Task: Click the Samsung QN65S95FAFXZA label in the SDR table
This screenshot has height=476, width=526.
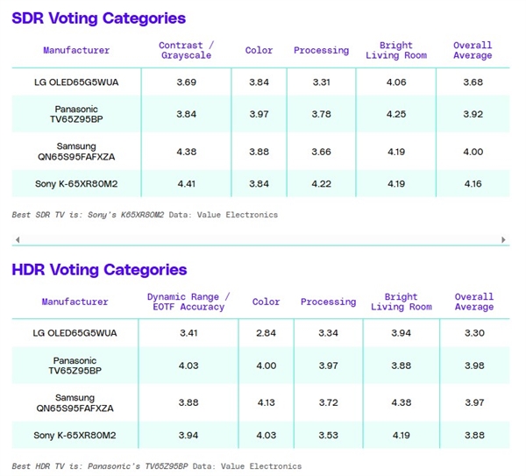Action: pos(76,152)
